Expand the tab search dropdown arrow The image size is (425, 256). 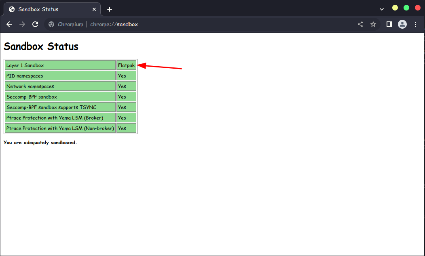(382, 9)
